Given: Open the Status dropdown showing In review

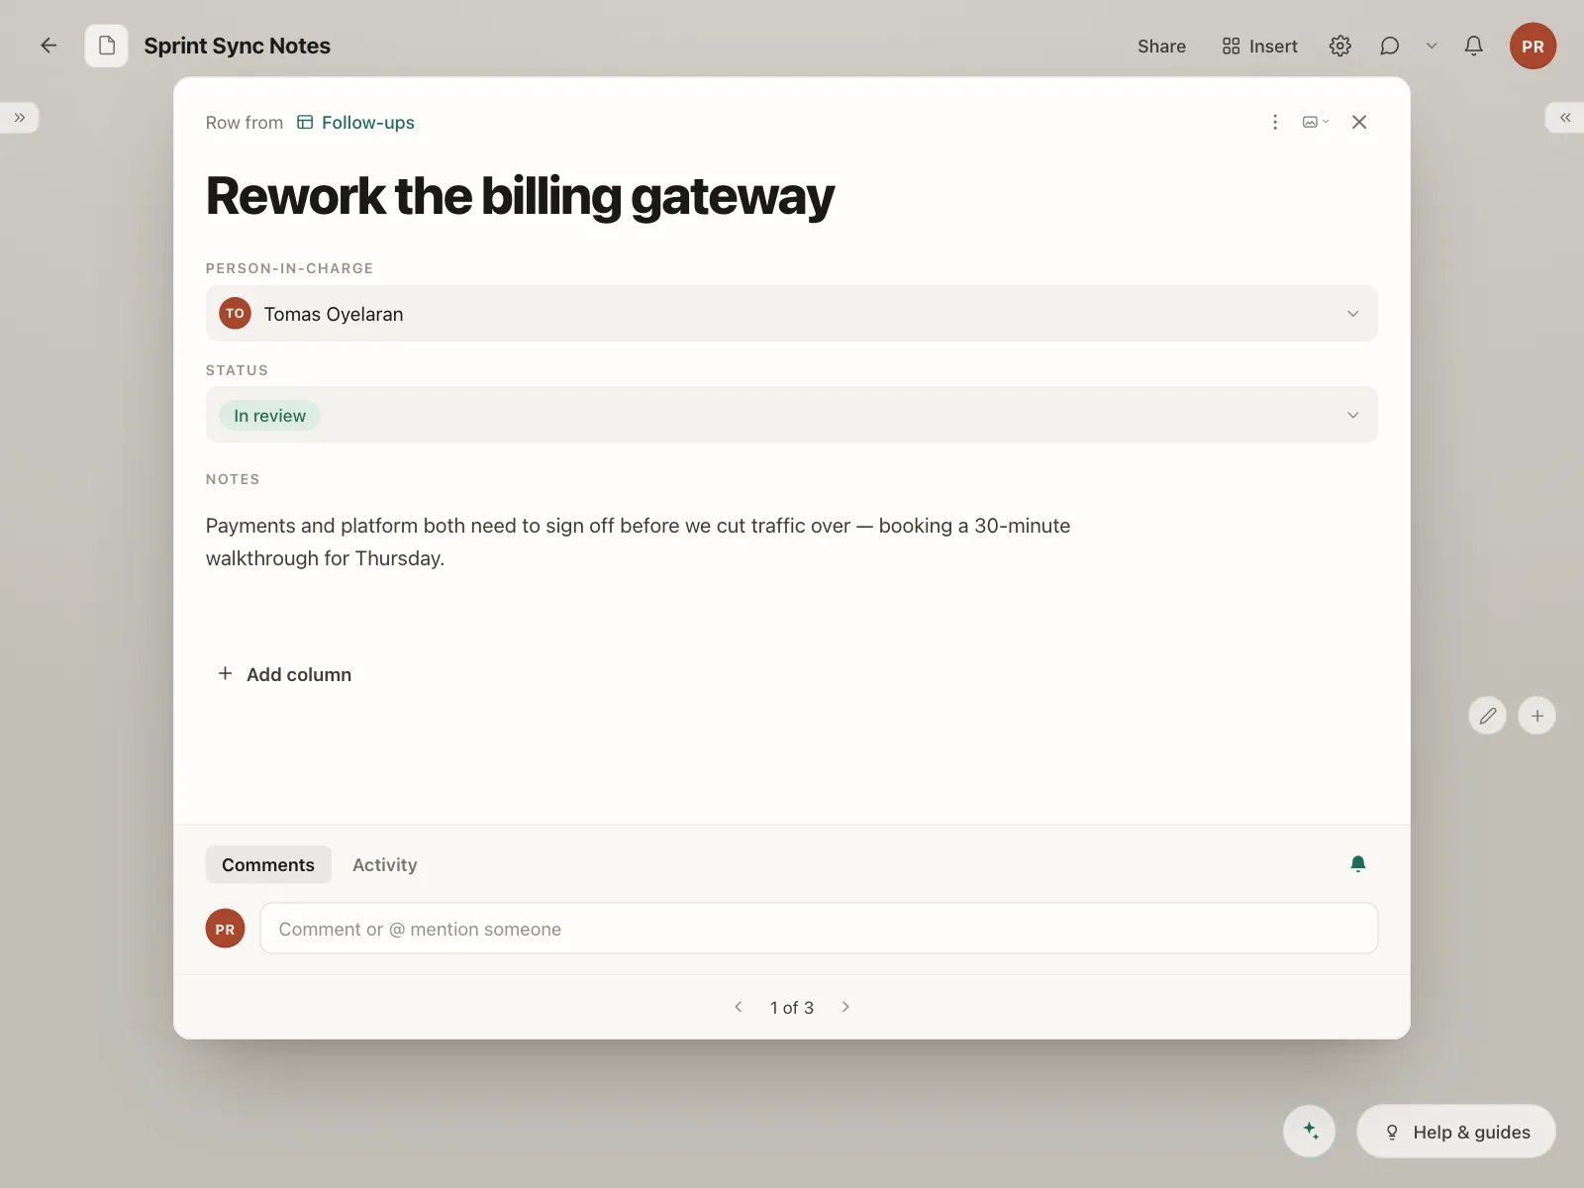Looking at the screenshot, I should [792, 415].
